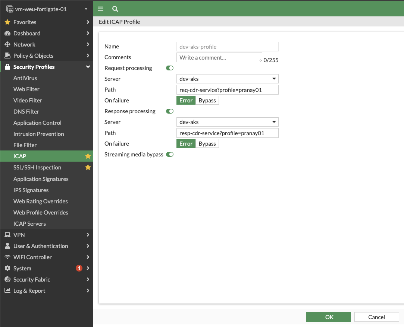The image size is (404, 327).
Task: Toggle Streaming media bypass off
Action: (x=170, y=155)
